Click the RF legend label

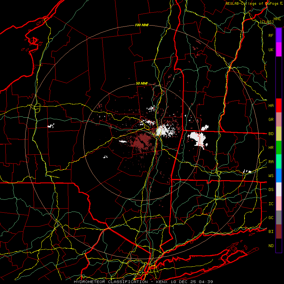[271, 35]
